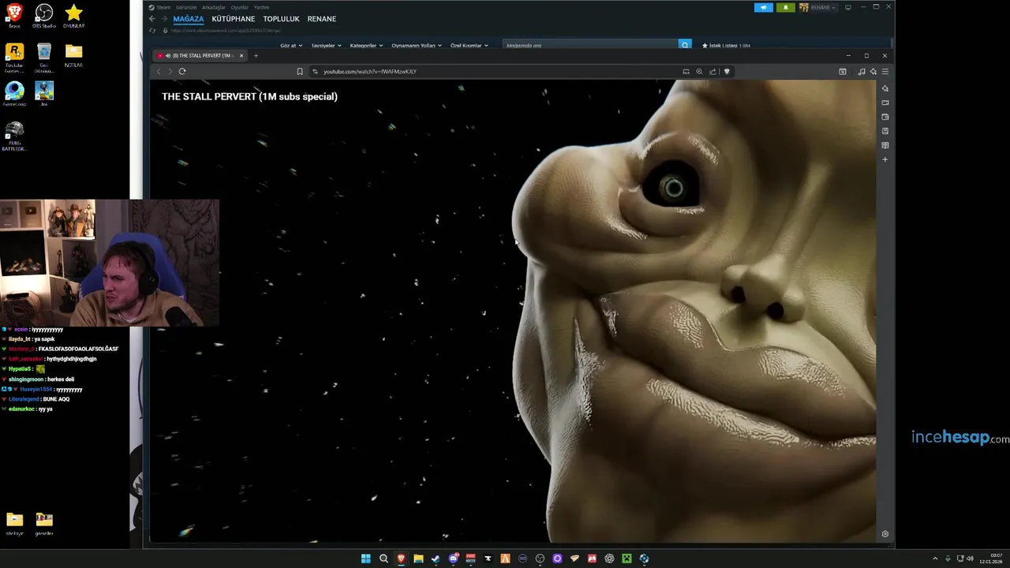The width and height of the screenshot is (1010, 568).
Task: Close the THE STALL PERVERT browser tab
Action: (x=241, y=55)
